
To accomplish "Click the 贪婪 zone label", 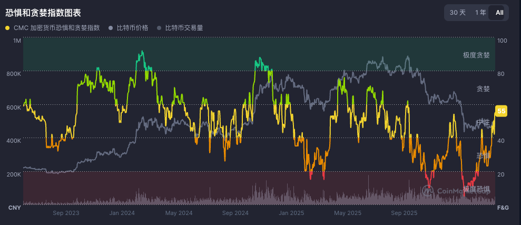I will [x=483, y=89].
